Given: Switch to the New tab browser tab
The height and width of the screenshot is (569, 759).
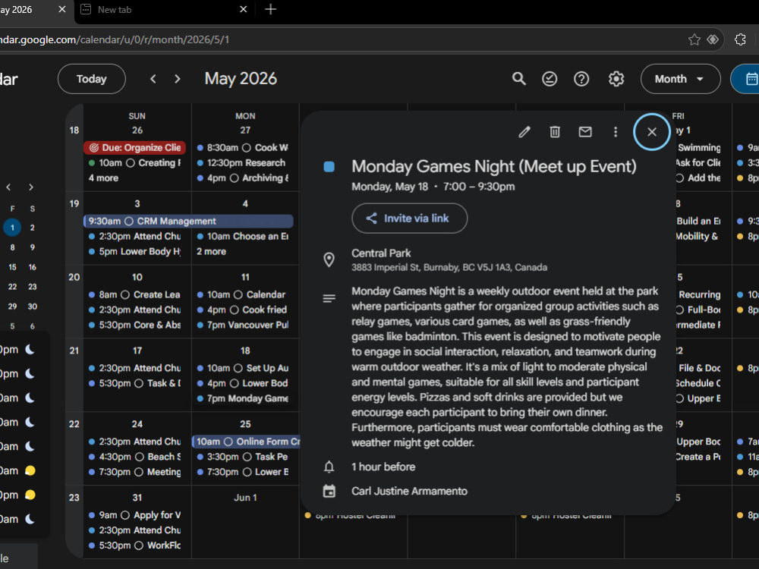Looking at the screenshot, I should pos(115,10).
